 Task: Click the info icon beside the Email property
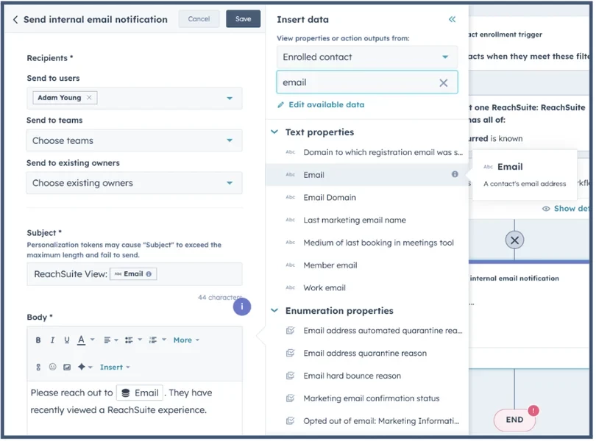[455, 174]
